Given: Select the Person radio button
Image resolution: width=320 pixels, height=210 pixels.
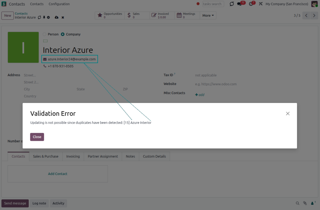Looking at the screenshot, I should [x=44, y=34].
